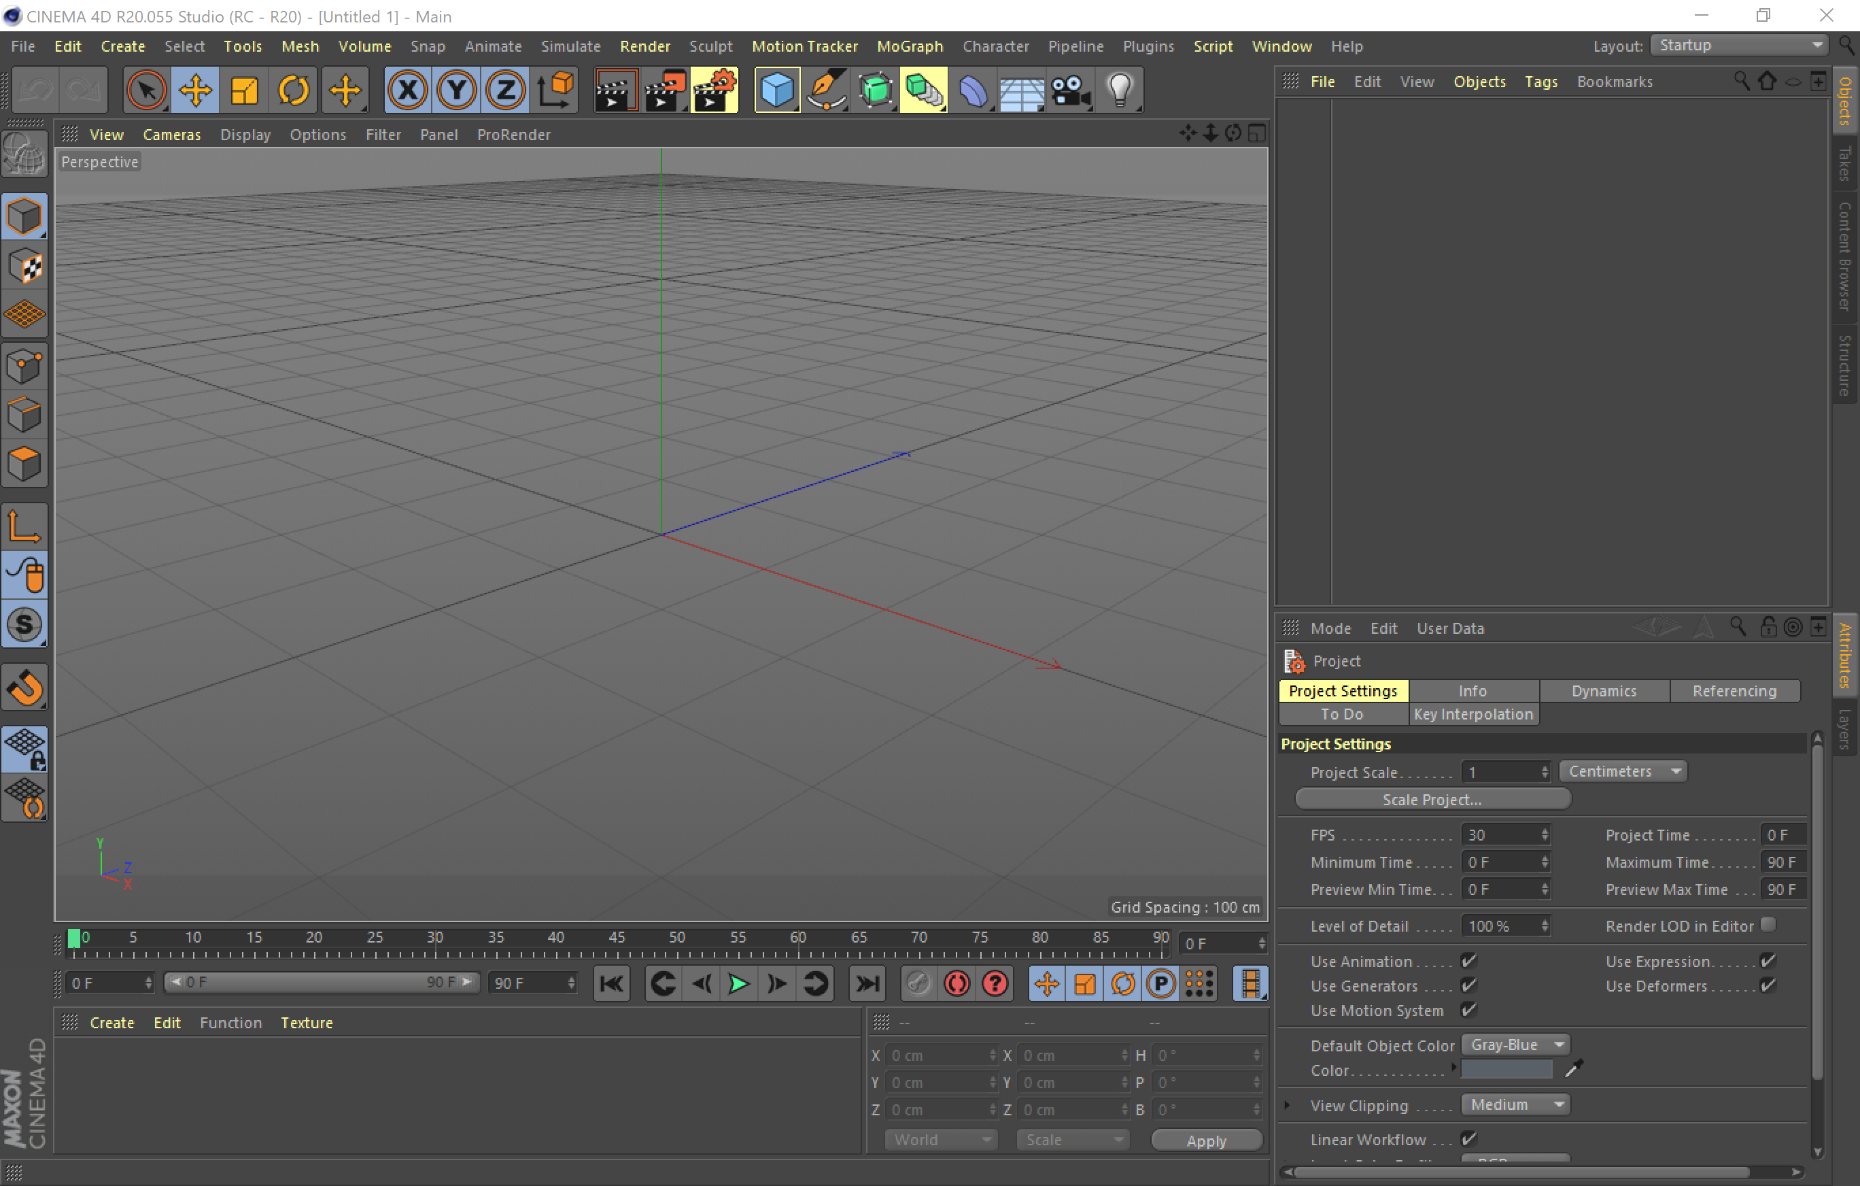Viewport: 1860px width, 1186px height.
Task: Click the default object Color swatch
Action: pyautogui.click(x=1507, y=1069)
